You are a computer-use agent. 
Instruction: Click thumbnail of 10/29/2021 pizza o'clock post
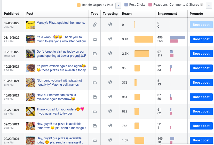tap(30, 68)
